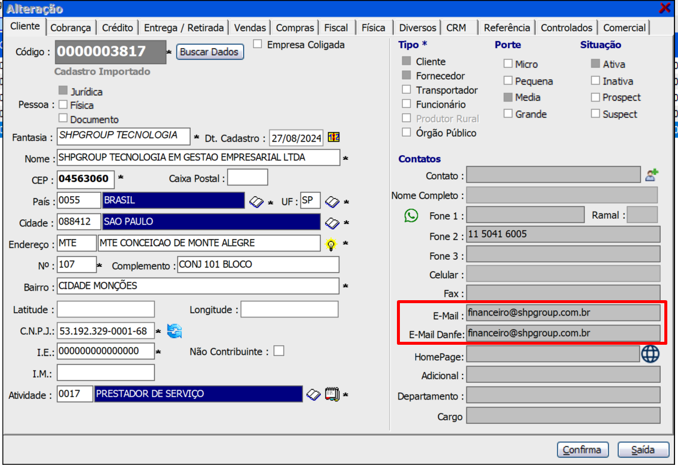Open the Fiscal tab
This screenshot has width=678, height=469.
[336, 28]
